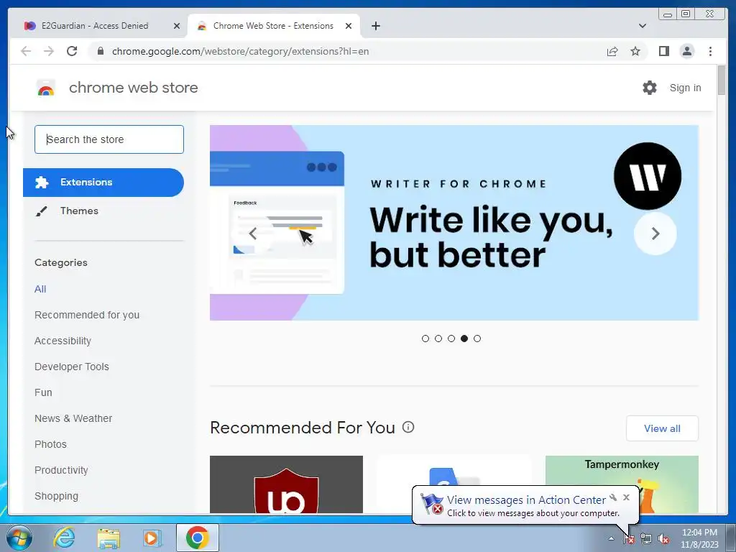Select the Chrome Web Store - Extensions tab
The image size is (736, 552).
click(x=273, y=26)
